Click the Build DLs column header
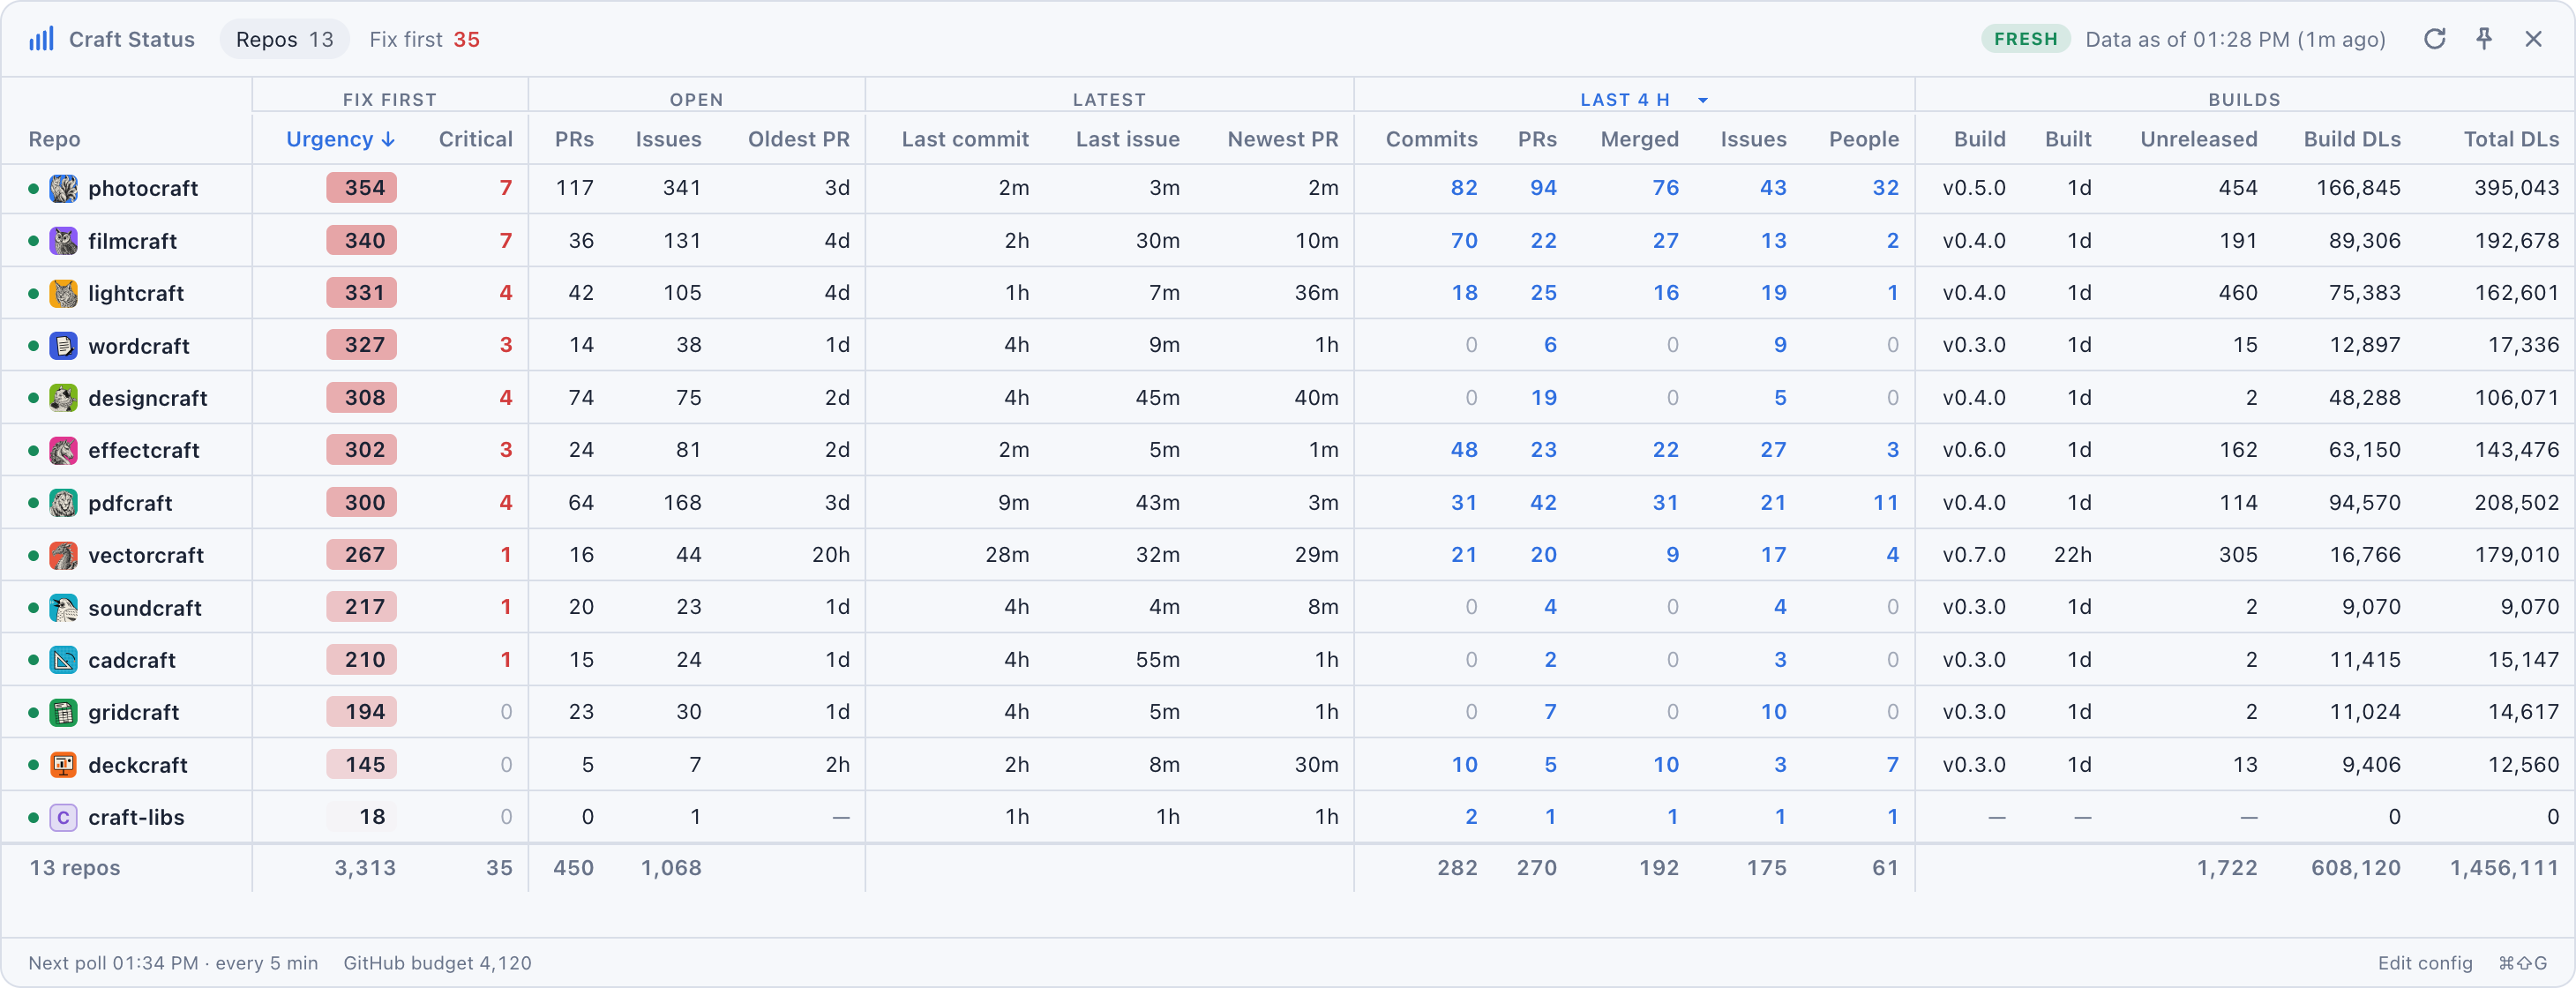Viewport: 2576px width, 988px height. click(x=2351, y=139)
